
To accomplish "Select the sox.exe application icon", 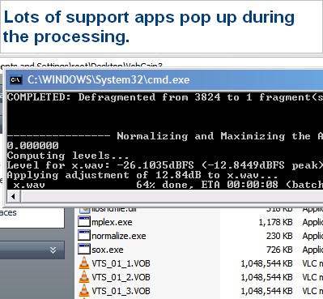I will pyautogui.click(x=84, y=249).
